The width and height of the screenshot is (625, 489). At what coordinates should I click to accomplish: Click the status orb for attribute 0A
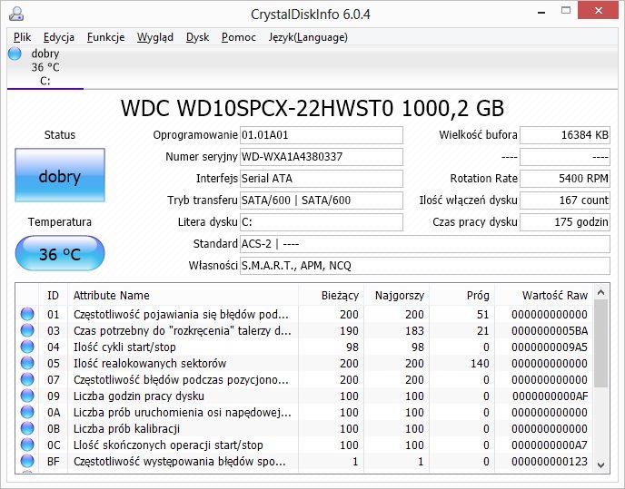(27, 412)
